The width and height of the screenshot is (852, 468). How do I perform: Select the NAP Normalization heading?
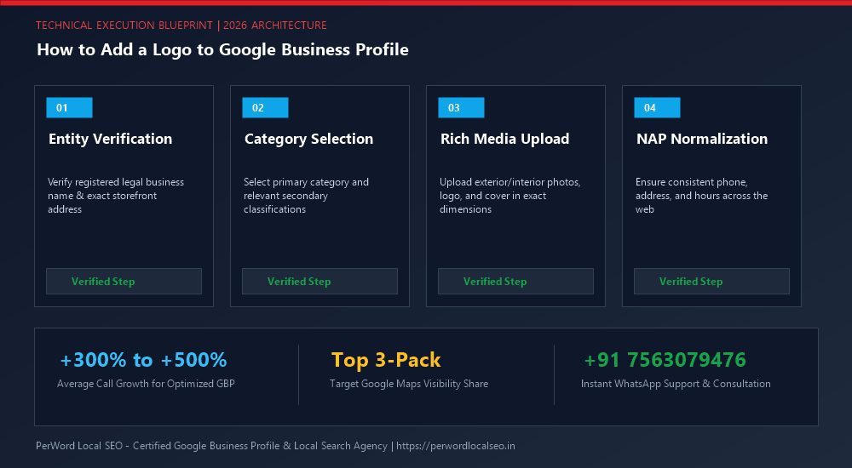point(702,139)
